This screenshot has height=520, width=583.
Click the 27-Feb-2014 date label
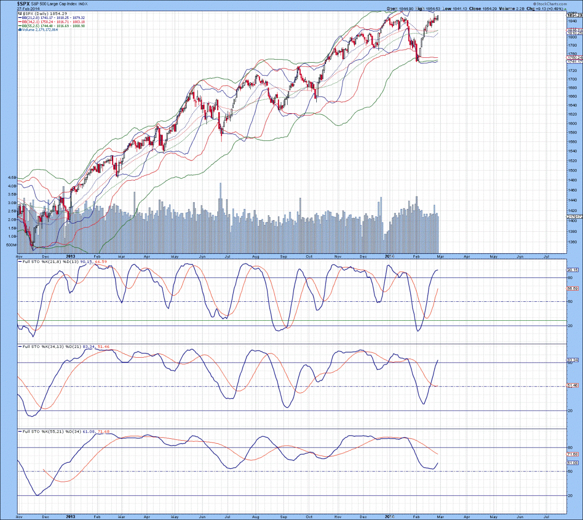[x=28, y=9]
